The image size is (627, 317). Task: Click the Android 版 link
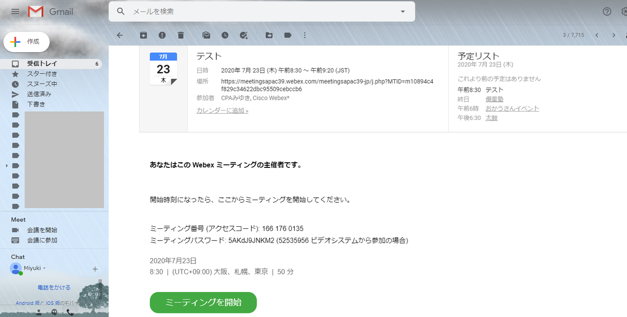click(x=27, y=303)
